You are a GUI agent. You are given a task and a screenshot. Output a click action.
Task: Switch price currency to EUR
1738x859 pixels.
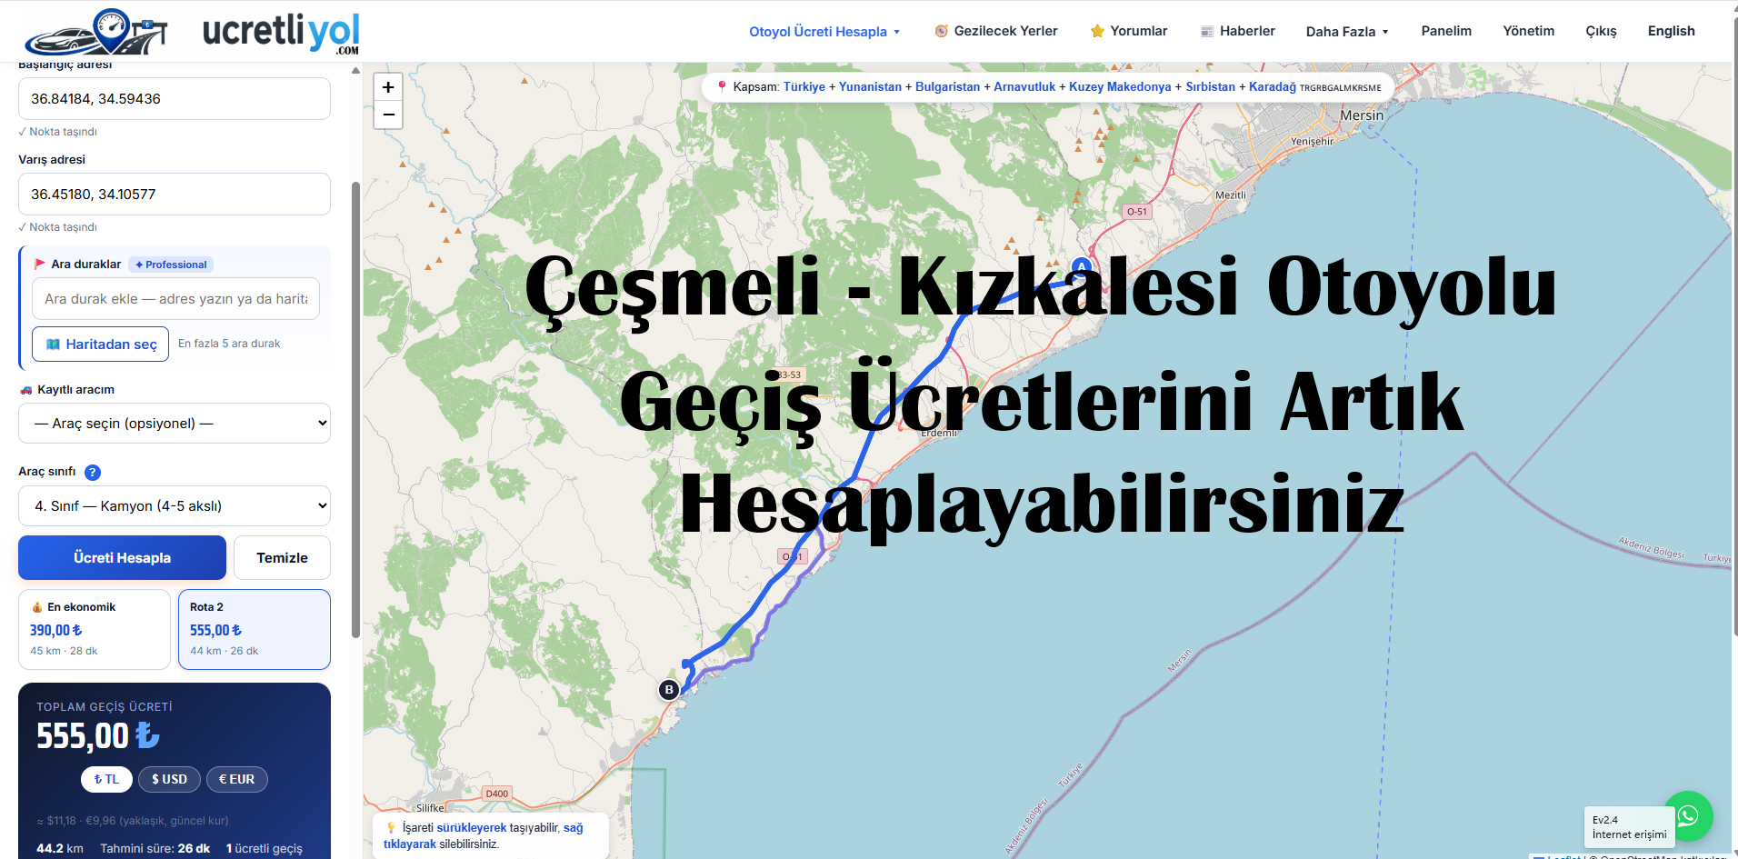pos(236,779)
